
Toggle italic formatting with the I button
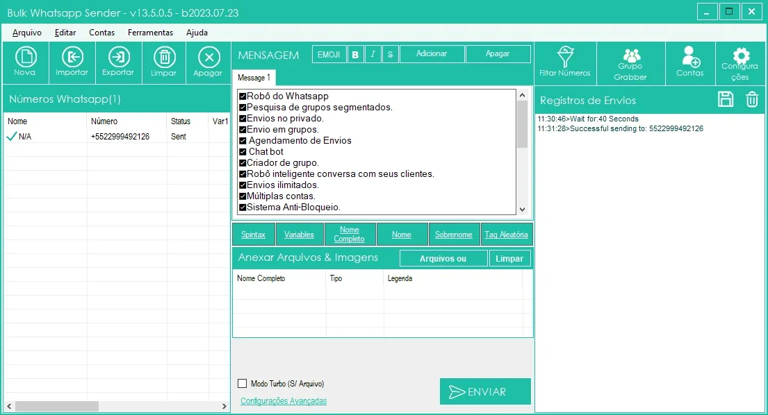(373, 54)
